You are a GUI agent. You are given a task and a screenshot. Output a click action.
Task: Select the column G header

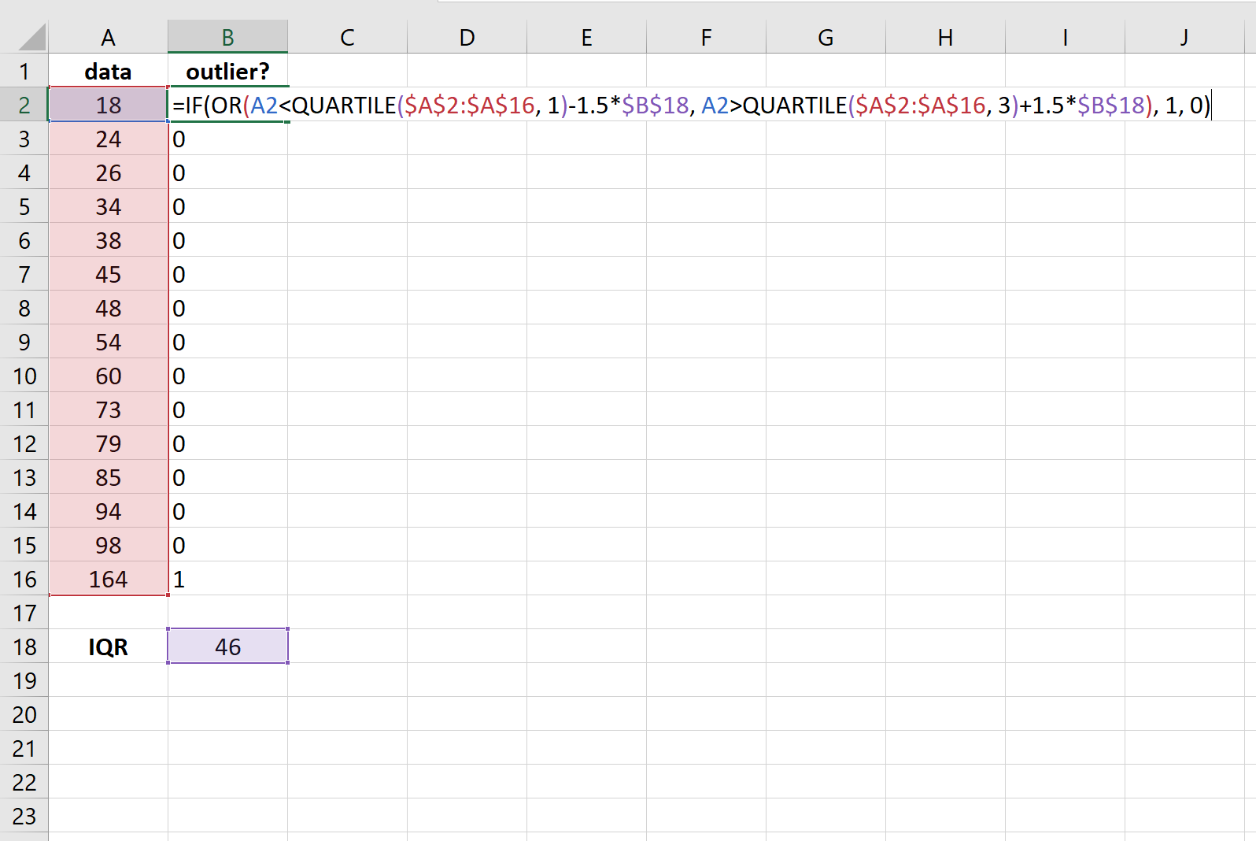point(826,37)
